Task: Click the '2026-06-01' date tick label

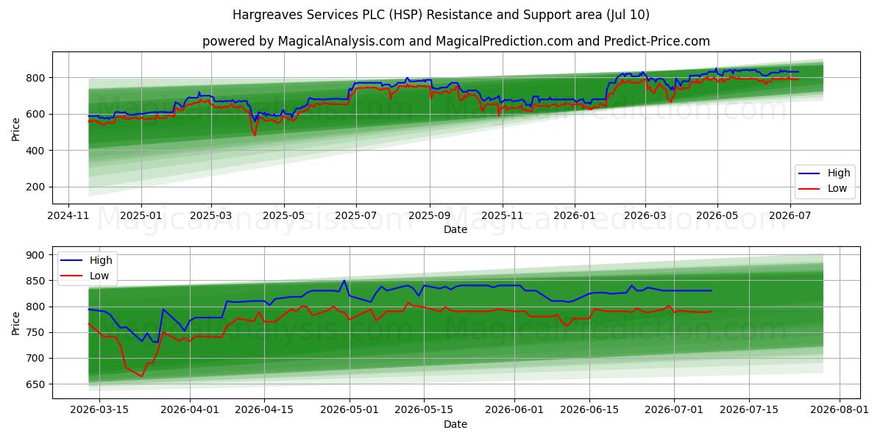Action: coord(514,410)
